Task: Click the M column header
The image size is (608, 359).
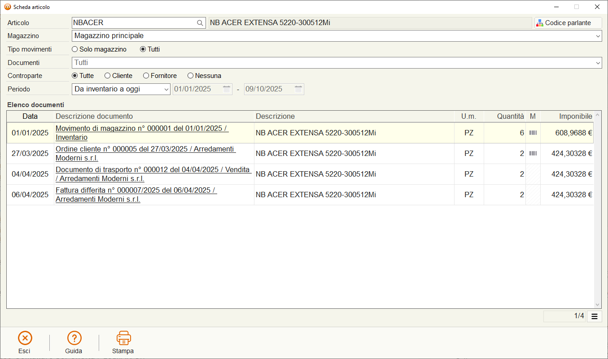Action: click(x=533, y=116)
